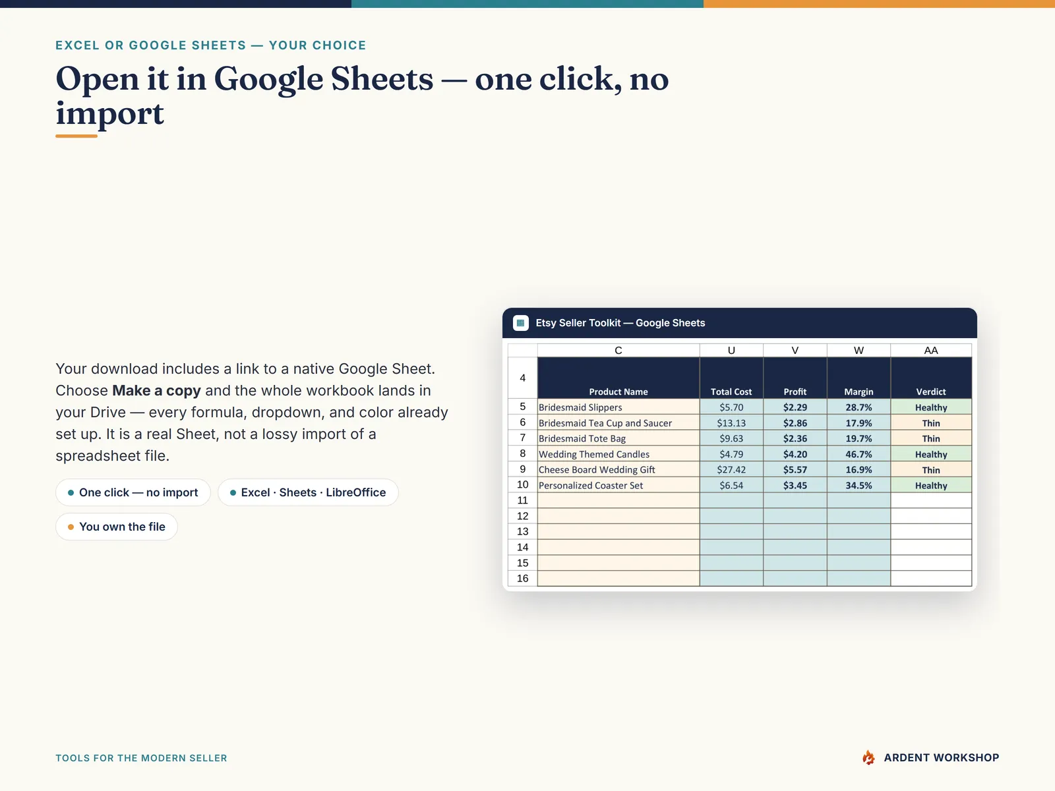
Task: Click the 28.7% margin cell
Action: point(859,407)
